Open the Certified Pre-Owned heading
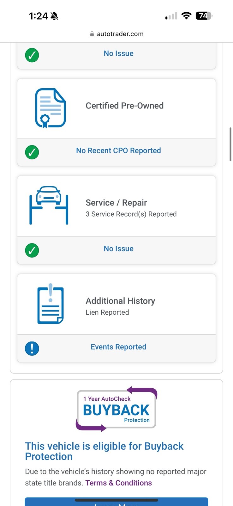The height and width of the screenshot is (506, 233). pyautogui.click(x=124, y=106)
